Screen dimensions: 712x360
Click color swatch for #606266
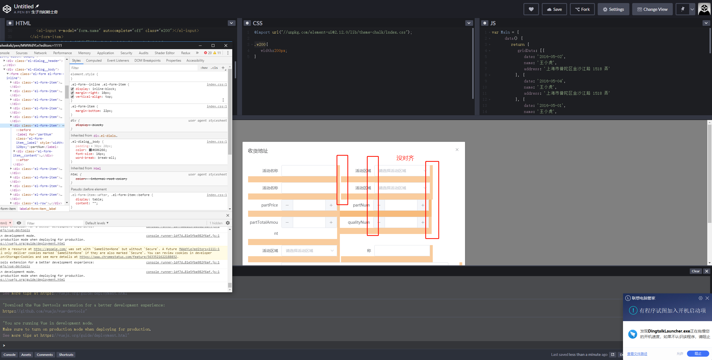pos(90,150)
